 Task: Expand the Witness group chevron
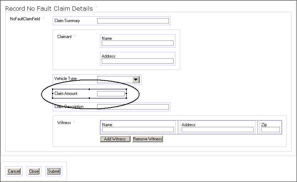coord(74,122)
